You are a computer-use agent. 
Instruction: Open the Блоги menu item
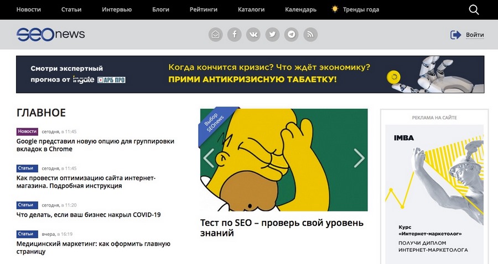click(x=160, y=9)
